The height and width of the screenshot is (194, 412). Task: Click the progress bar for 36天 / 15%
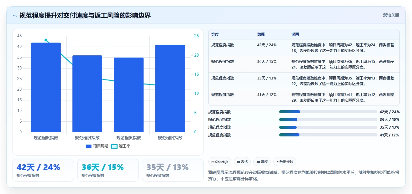click(328, 119)
